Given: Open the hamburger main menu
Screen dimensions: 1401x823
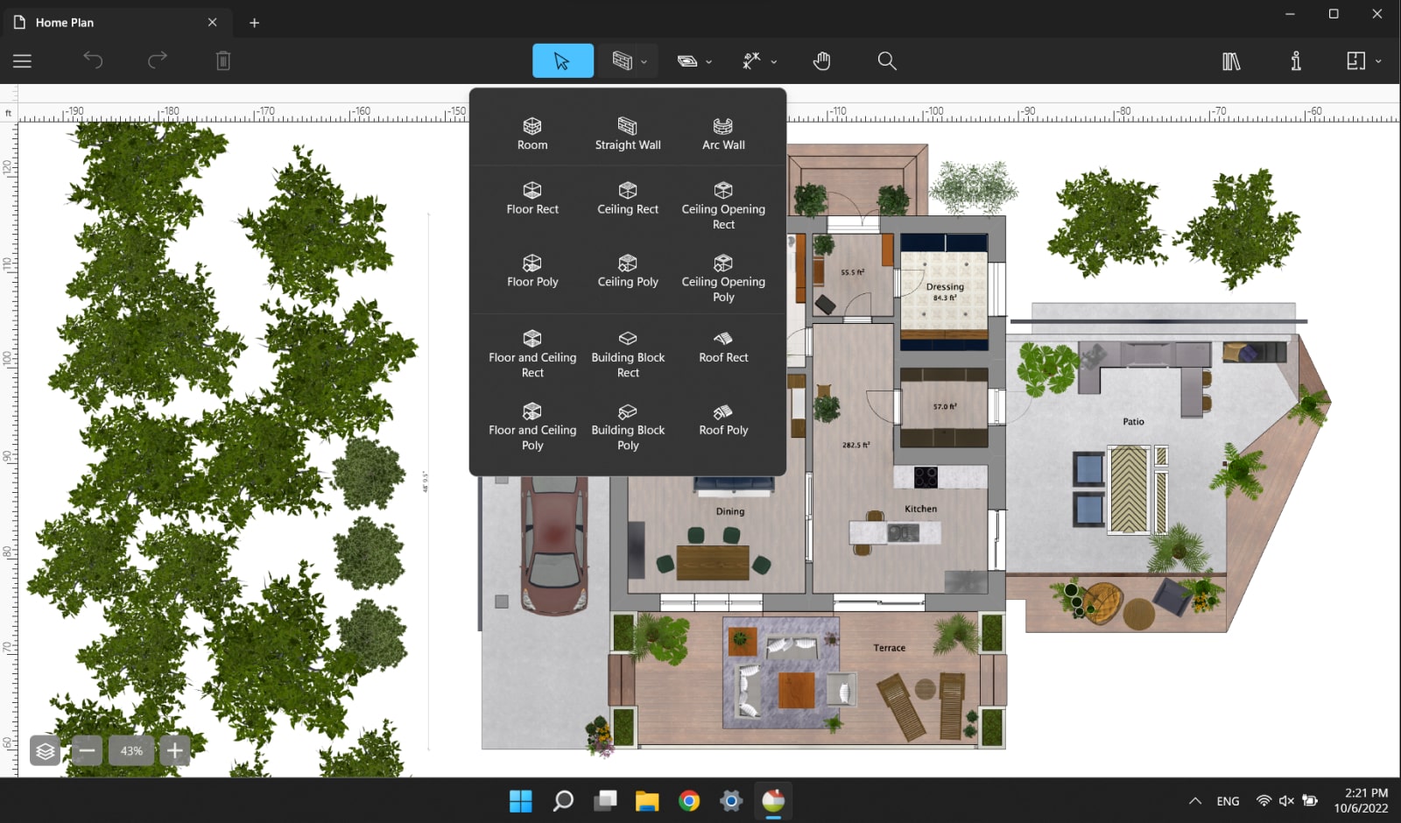Looking at the screenshot, I should 22,60.
